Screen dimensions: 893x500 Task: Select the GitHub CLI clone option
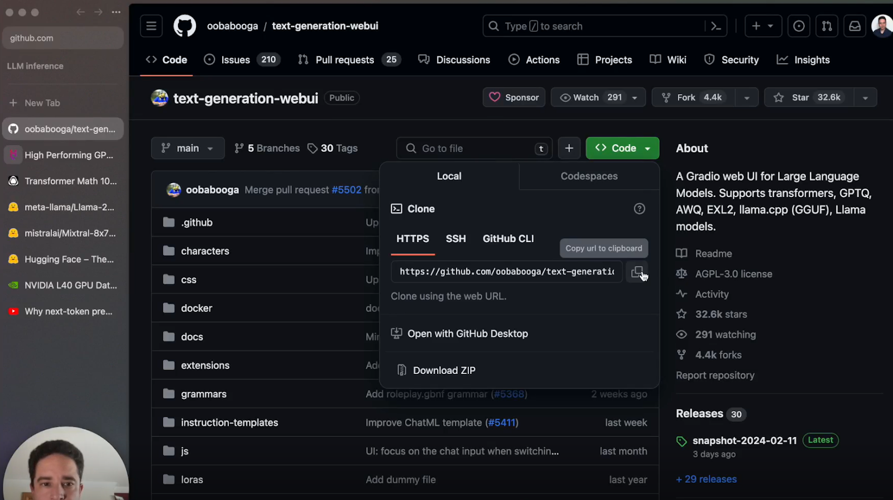(508, 239)
